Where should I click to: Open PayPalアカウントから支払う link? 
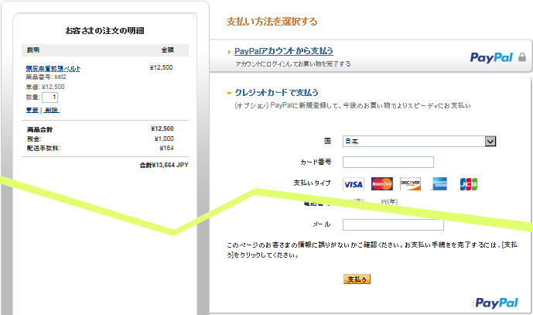(283, 51)
